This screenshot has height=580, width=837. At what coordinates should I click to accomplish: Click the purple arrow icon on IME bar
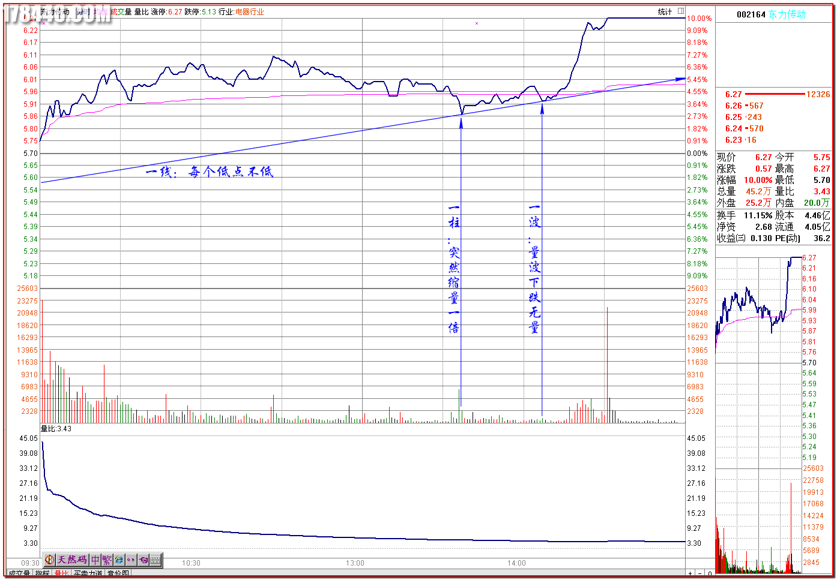tap(143, 560)
